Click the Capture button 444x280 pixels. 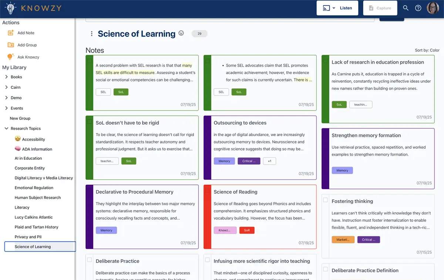[380, 8]
